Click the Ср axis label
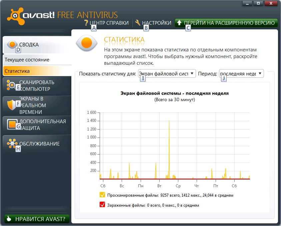The width and height of the screenshot is (281, 226). click(178, 186)
